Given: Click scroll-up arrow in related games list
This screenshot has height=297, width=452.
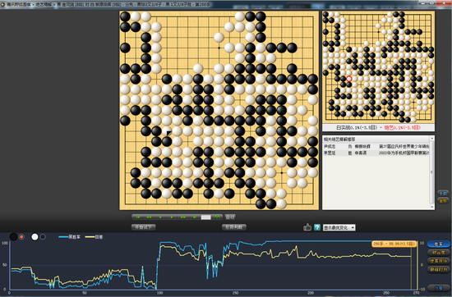Looking at the screenshot, I should tap(431, 139).
